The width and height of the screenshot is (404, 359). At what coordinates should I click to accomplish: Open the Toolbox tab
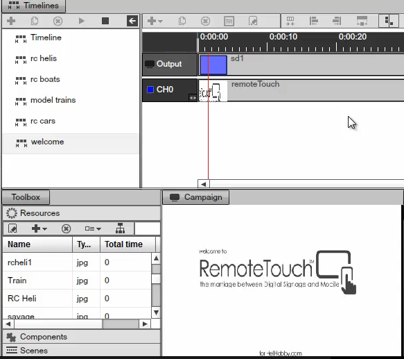pos(26,197)
